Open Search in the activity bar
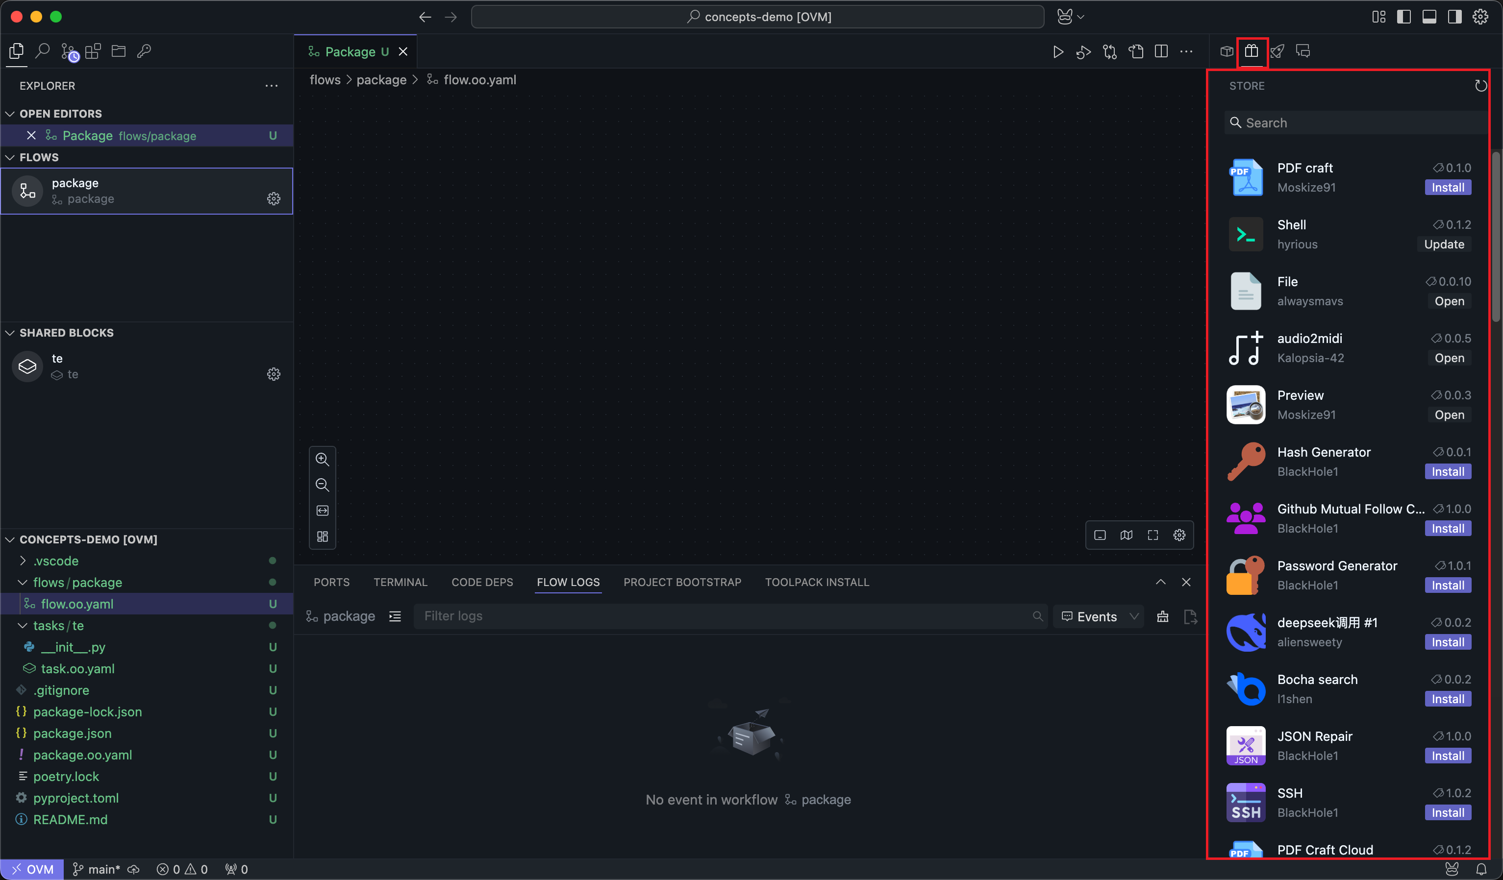 click(42, 51)
